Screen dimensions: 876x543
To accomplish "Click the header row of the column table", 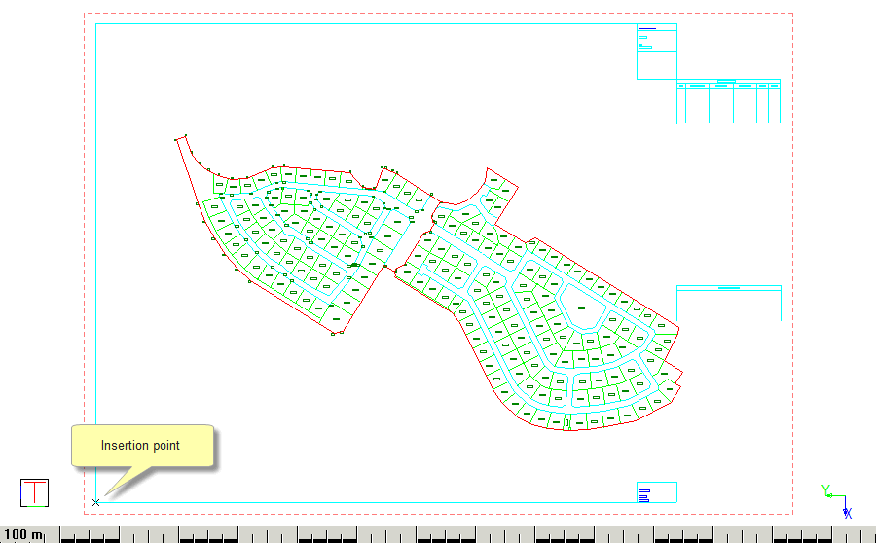I will (728, 86).
